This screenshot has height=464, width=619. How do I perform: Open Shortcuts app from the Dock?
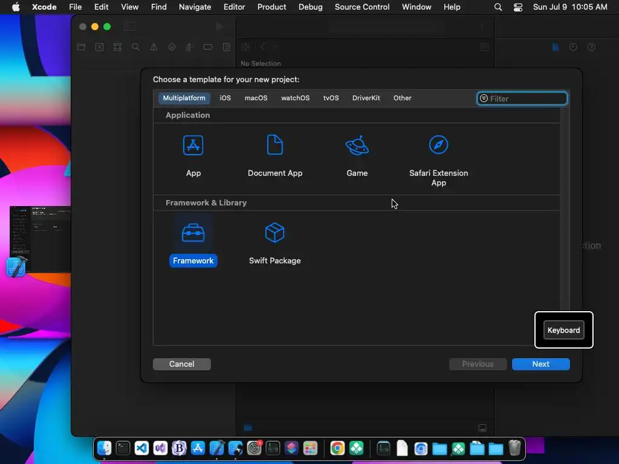pyautogui.click(x=291, y=448)
